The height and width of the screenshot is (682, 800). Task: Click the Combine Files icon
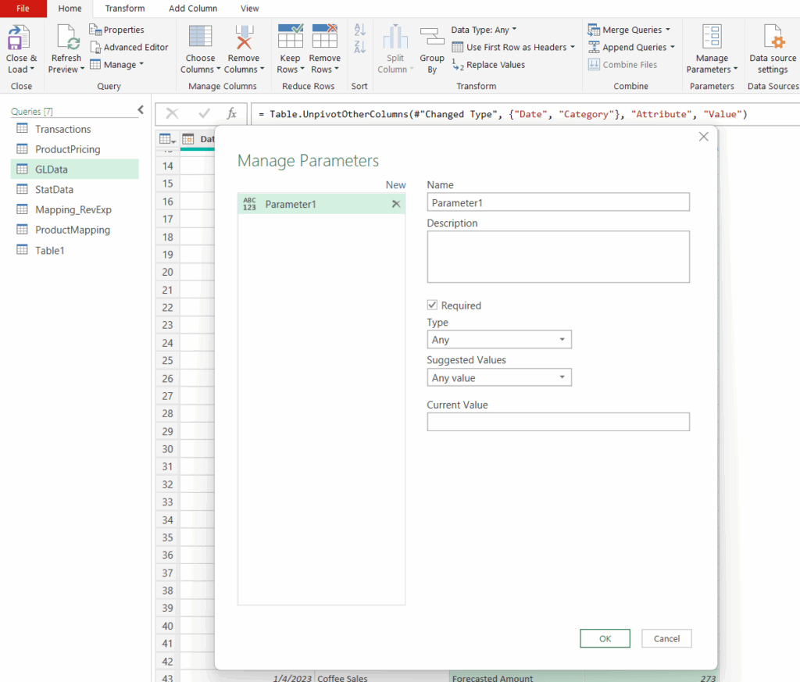pyautogui.click(x=594, y=64)
